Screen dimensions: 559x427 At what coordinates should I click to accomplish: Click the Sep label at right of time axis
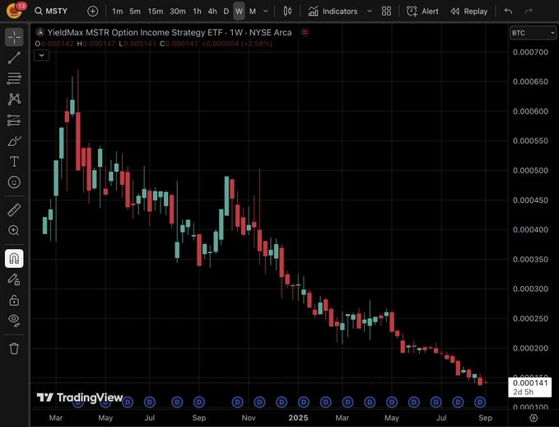[486, 418]
